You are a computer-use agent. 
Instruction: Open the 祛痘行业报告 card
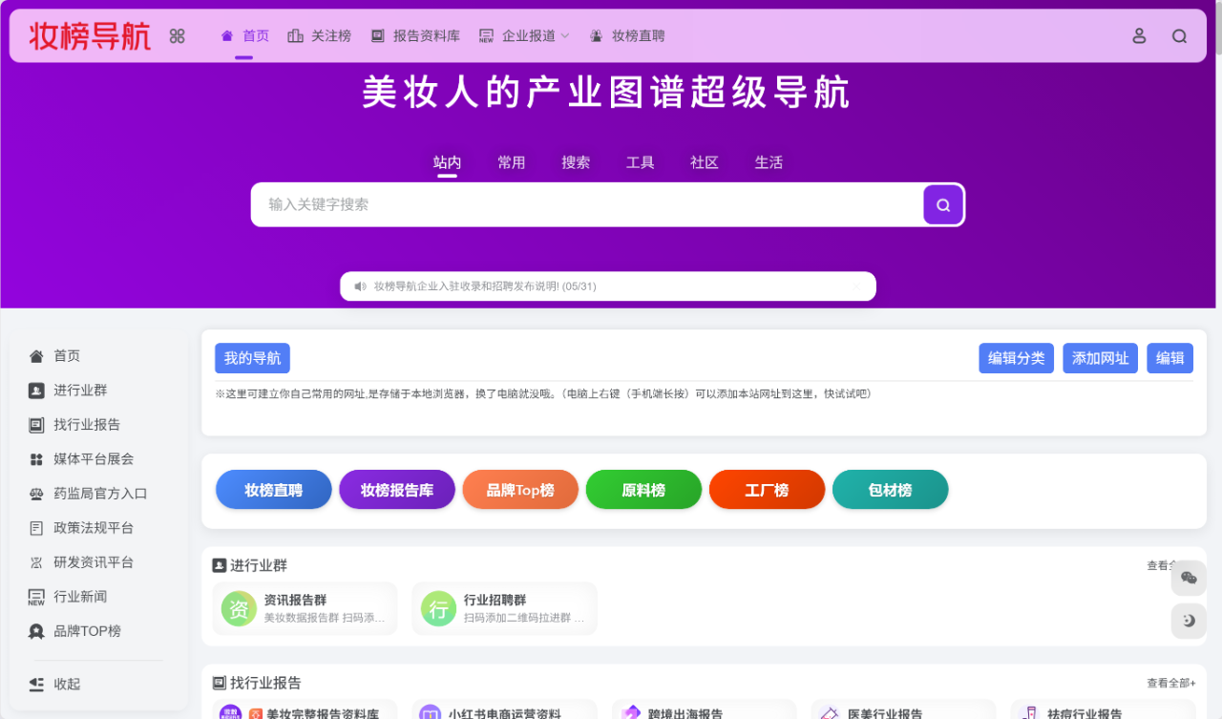tap(1103, 709)
